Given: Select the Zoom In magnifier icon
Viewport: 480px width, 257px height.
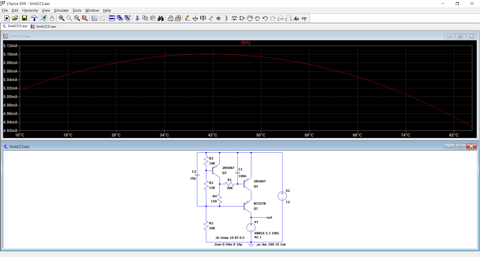Looking at the screenshot, I should click(x=61, y=18).
